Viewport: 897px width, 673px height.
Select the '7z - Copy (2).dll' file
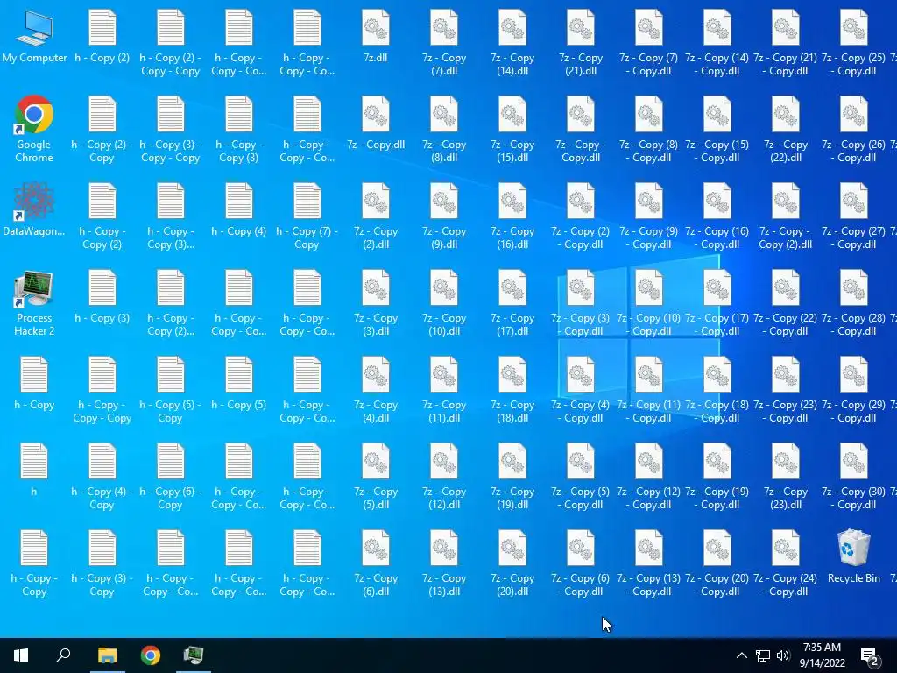click(376, 216)
